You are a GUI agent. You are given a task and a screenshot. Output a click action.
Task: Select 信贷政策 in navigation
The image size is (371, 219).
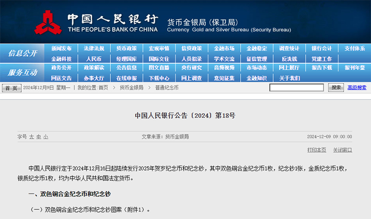192,48
